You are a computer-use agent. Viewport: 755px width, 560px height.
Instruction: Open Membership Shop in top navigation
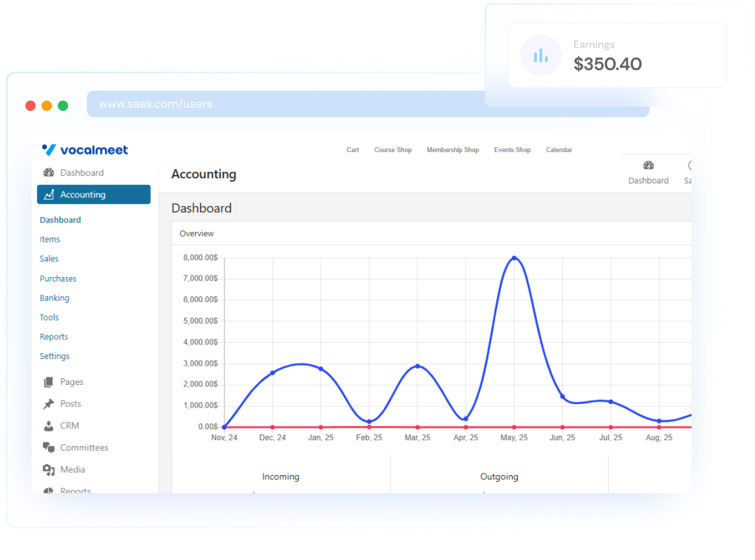click(453, 150)
